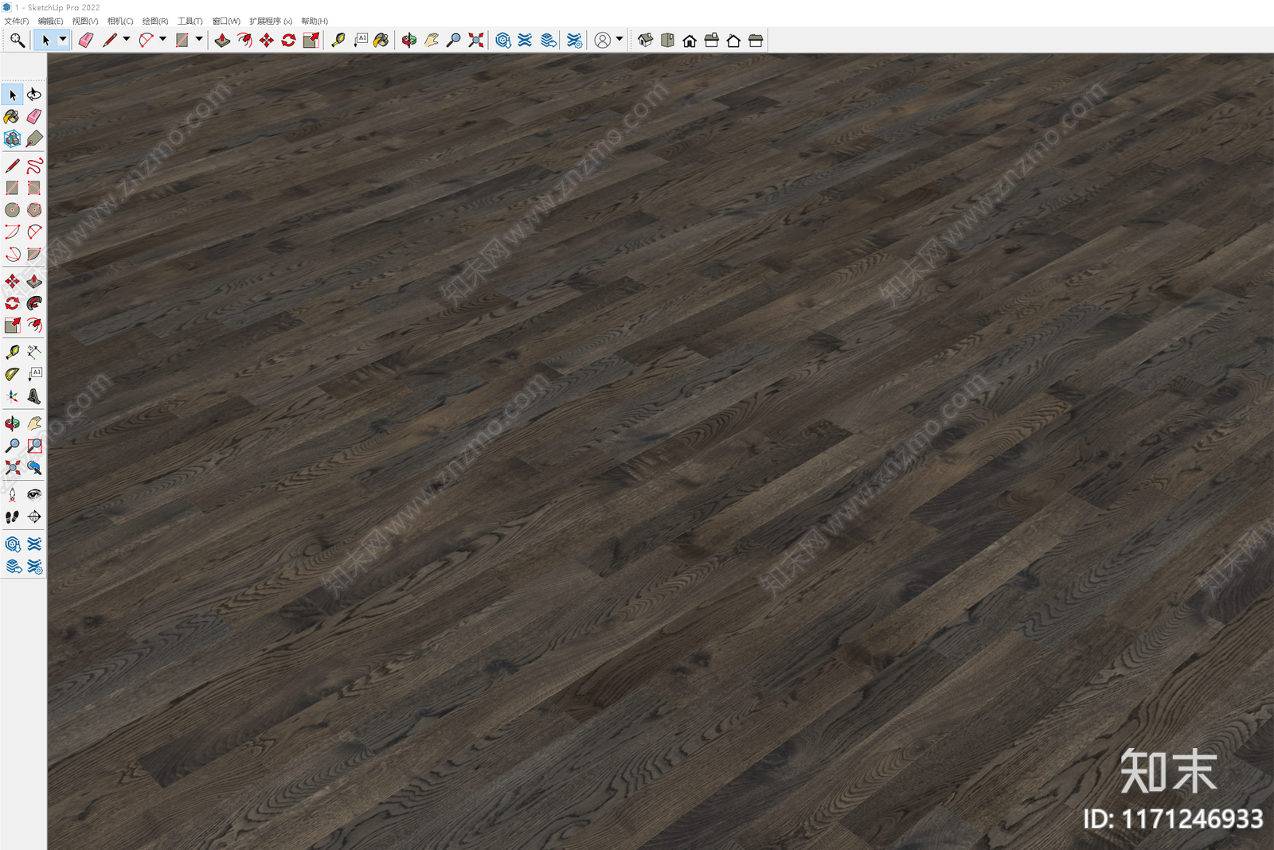Choose the Push/Pull tool in left toolbar
The width and height of the screenshot is (1274, 850).
click(x=34, y=281)
